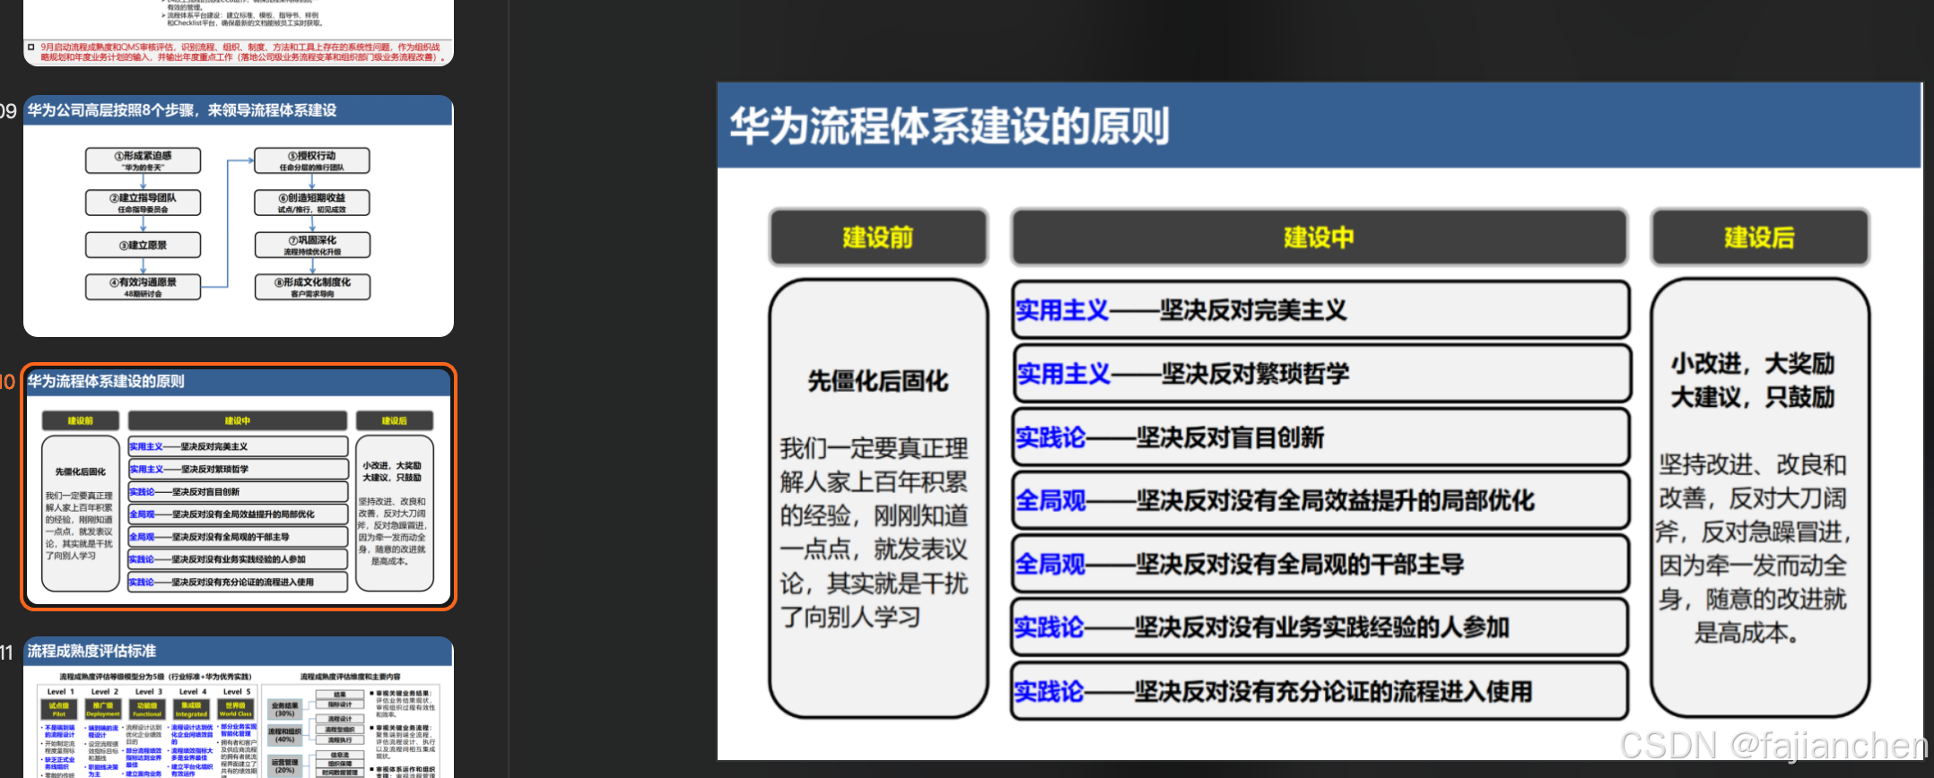Select main slide row 没有全局观的干部主导
1934x778 pixels.
pos(1320,564)
